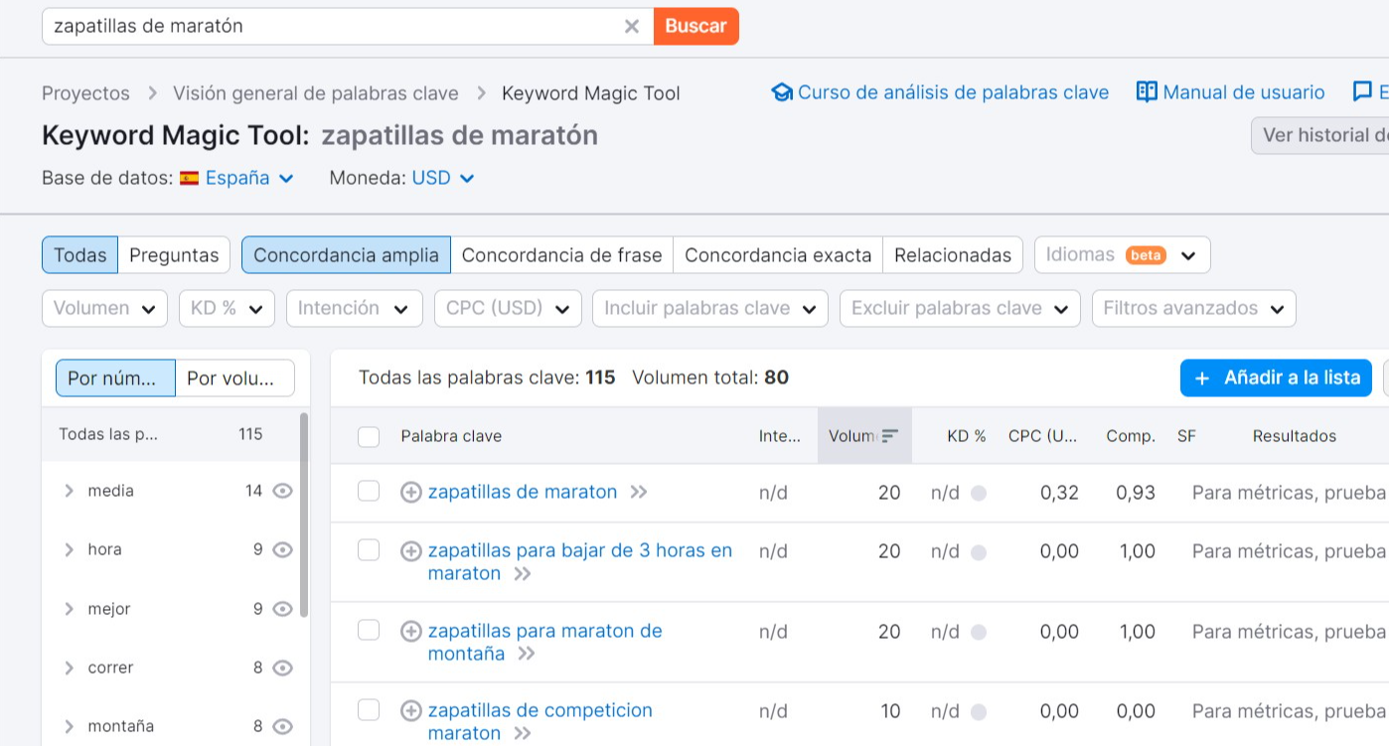Open the Volumen filter dropdown
Image resolution: width=1389 pixels, height=746 pixels.
(104, 308)
